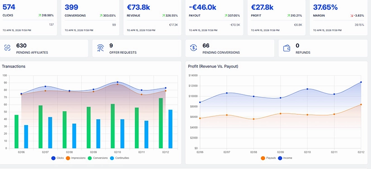This screenshot has height=169, width=371.
Task: Click the Pending Conversions dollar icon
Action: [x=194, y=48]
